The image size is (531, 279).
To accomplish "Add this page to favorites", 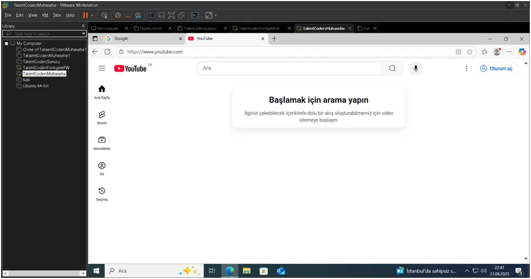I will point(469,52).
